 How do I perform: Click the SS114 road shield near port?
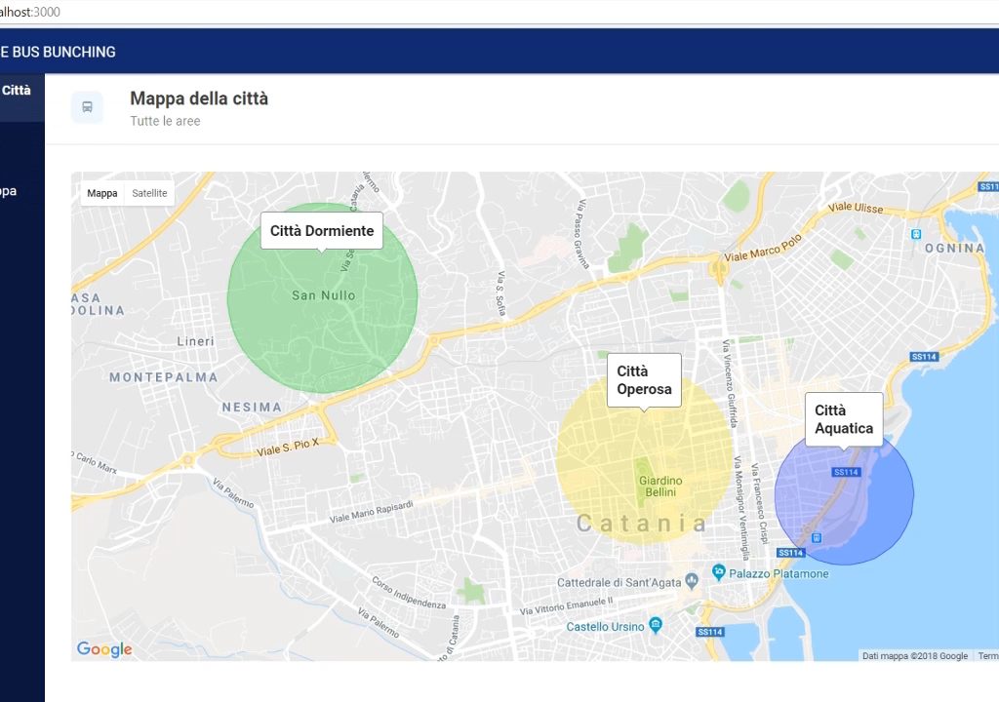click(x=710, y=632)
